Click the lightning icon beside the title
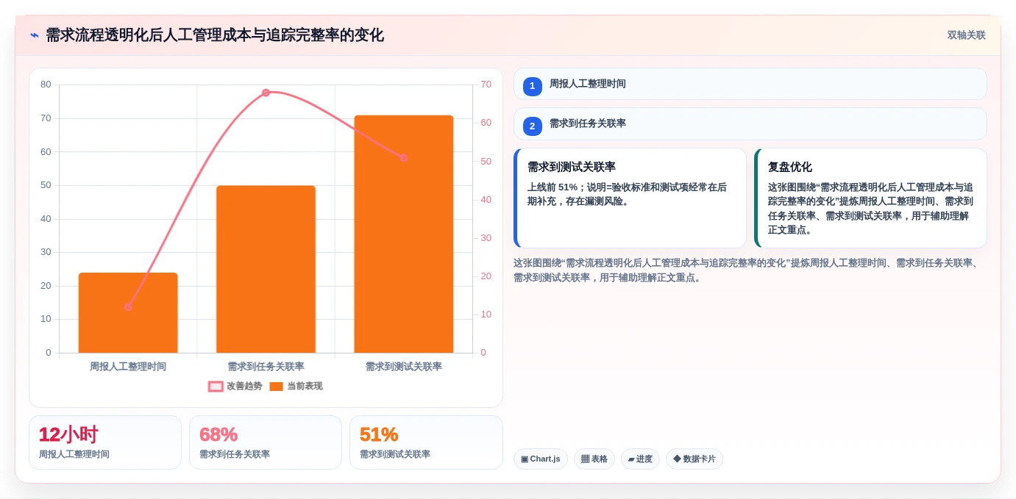 coord(34,35)
